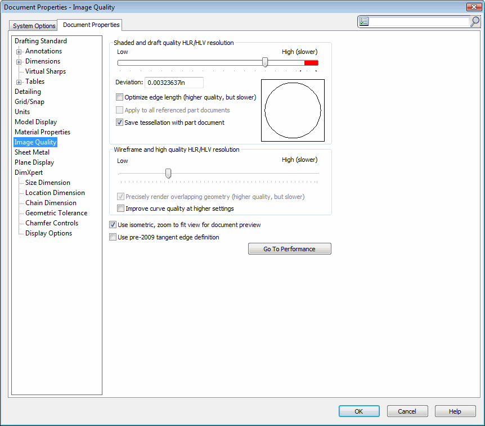The height and width of the screenshot is (426, 485).
Task: Toggle Optimize edge length checkbox
Action: pyautogui.click(x=119, y=97)
